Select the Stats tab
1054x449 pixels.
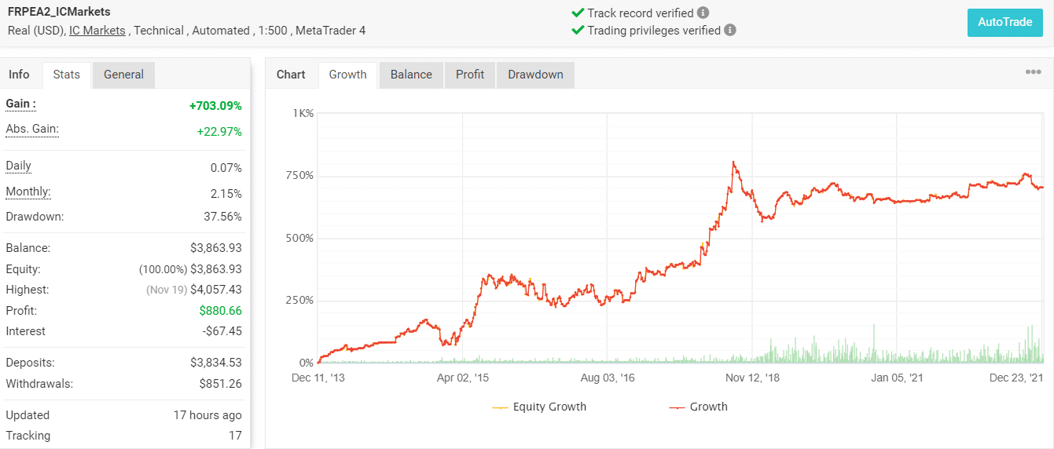coord(67,75)
